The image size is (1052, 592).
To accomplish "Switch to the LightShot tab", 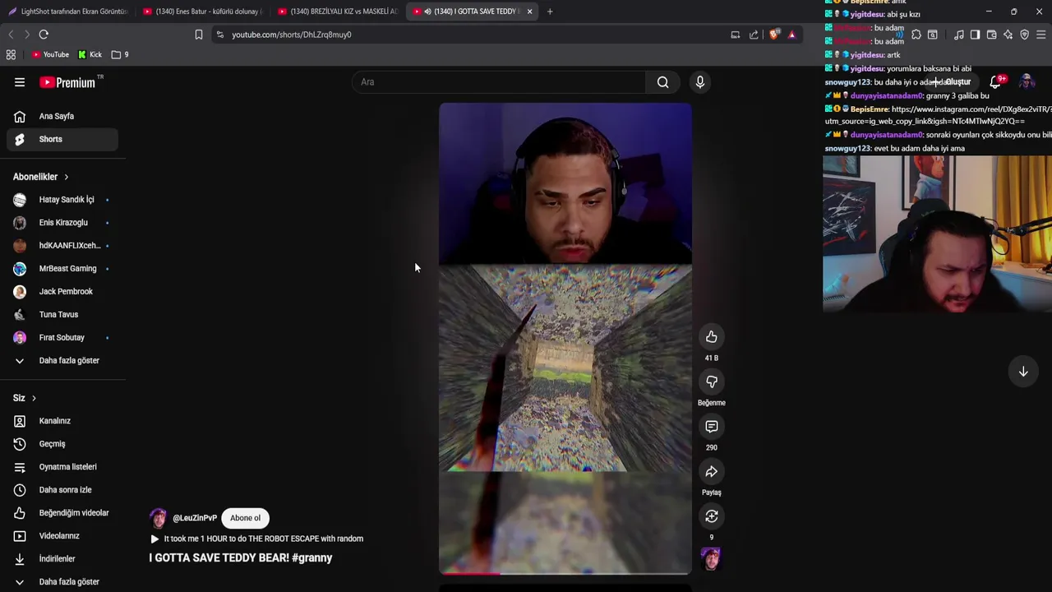I will [67, 12].
